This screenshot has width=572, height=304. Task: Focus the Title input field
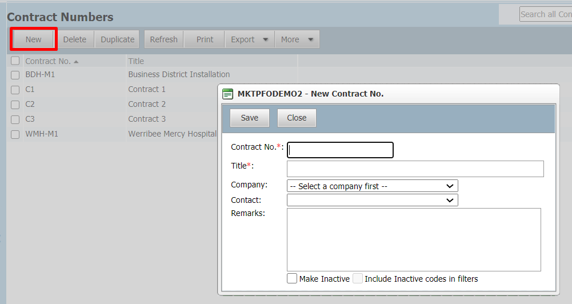point(415,169)
